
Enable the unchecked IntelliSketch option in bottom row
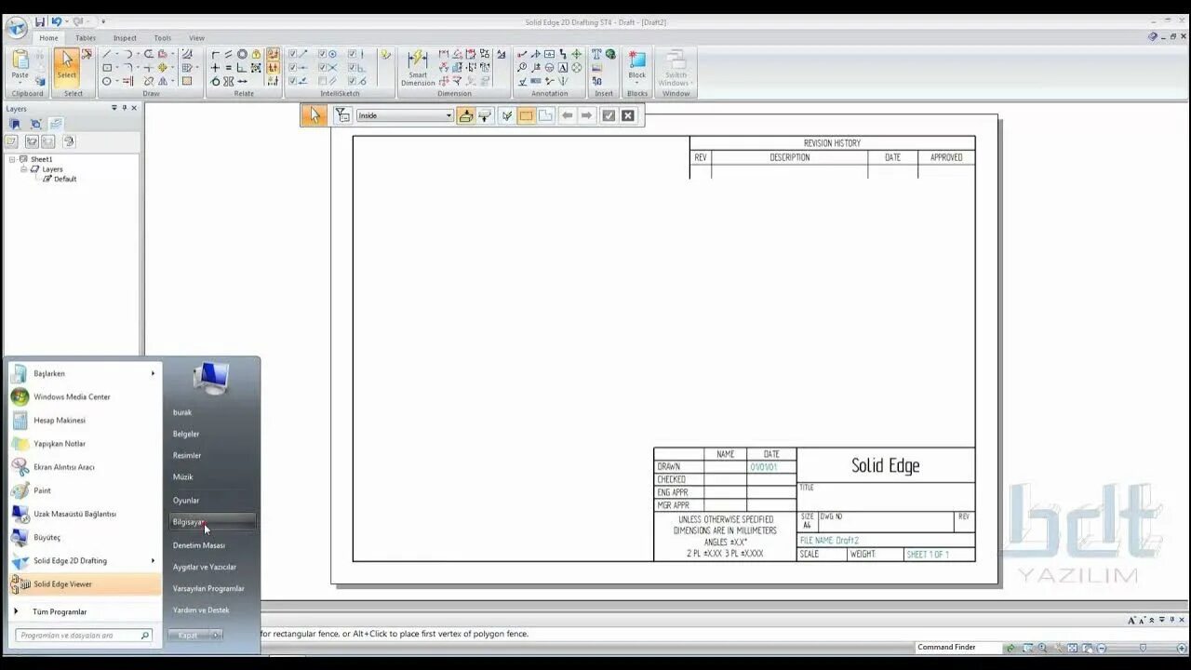pyautogui.click(x=323, y=82)
